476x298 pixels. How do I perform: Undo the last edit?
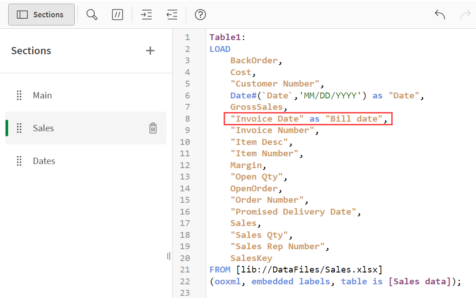(440, 15)
